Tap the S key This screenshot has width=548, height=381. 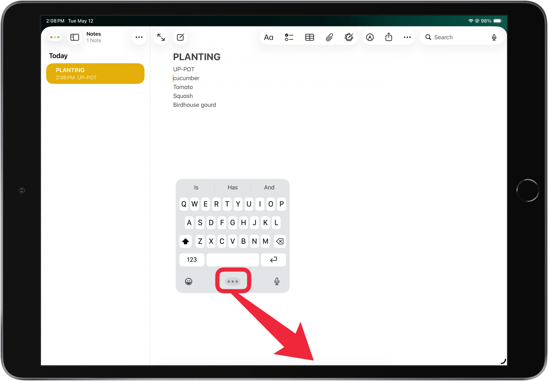[x=200, y=223]
